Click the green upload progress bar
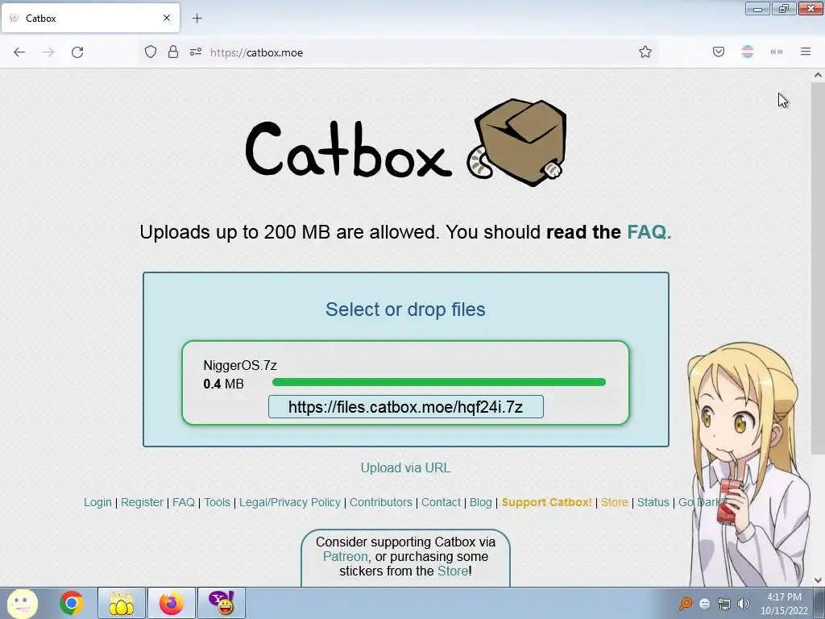This screenshot has width=825, height=619. point(439,382)
